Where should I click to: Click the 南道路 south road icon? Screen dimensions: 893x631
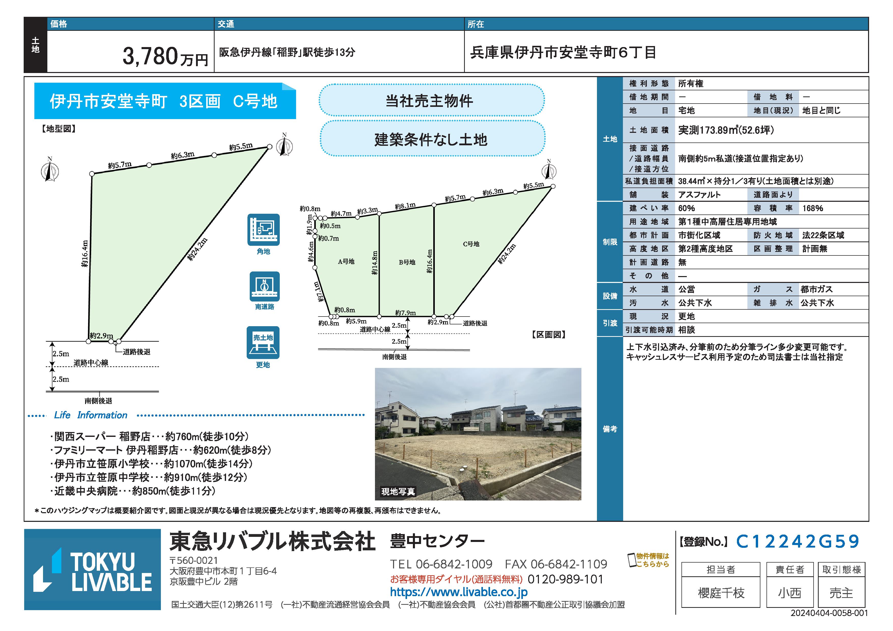pos(264,286)
